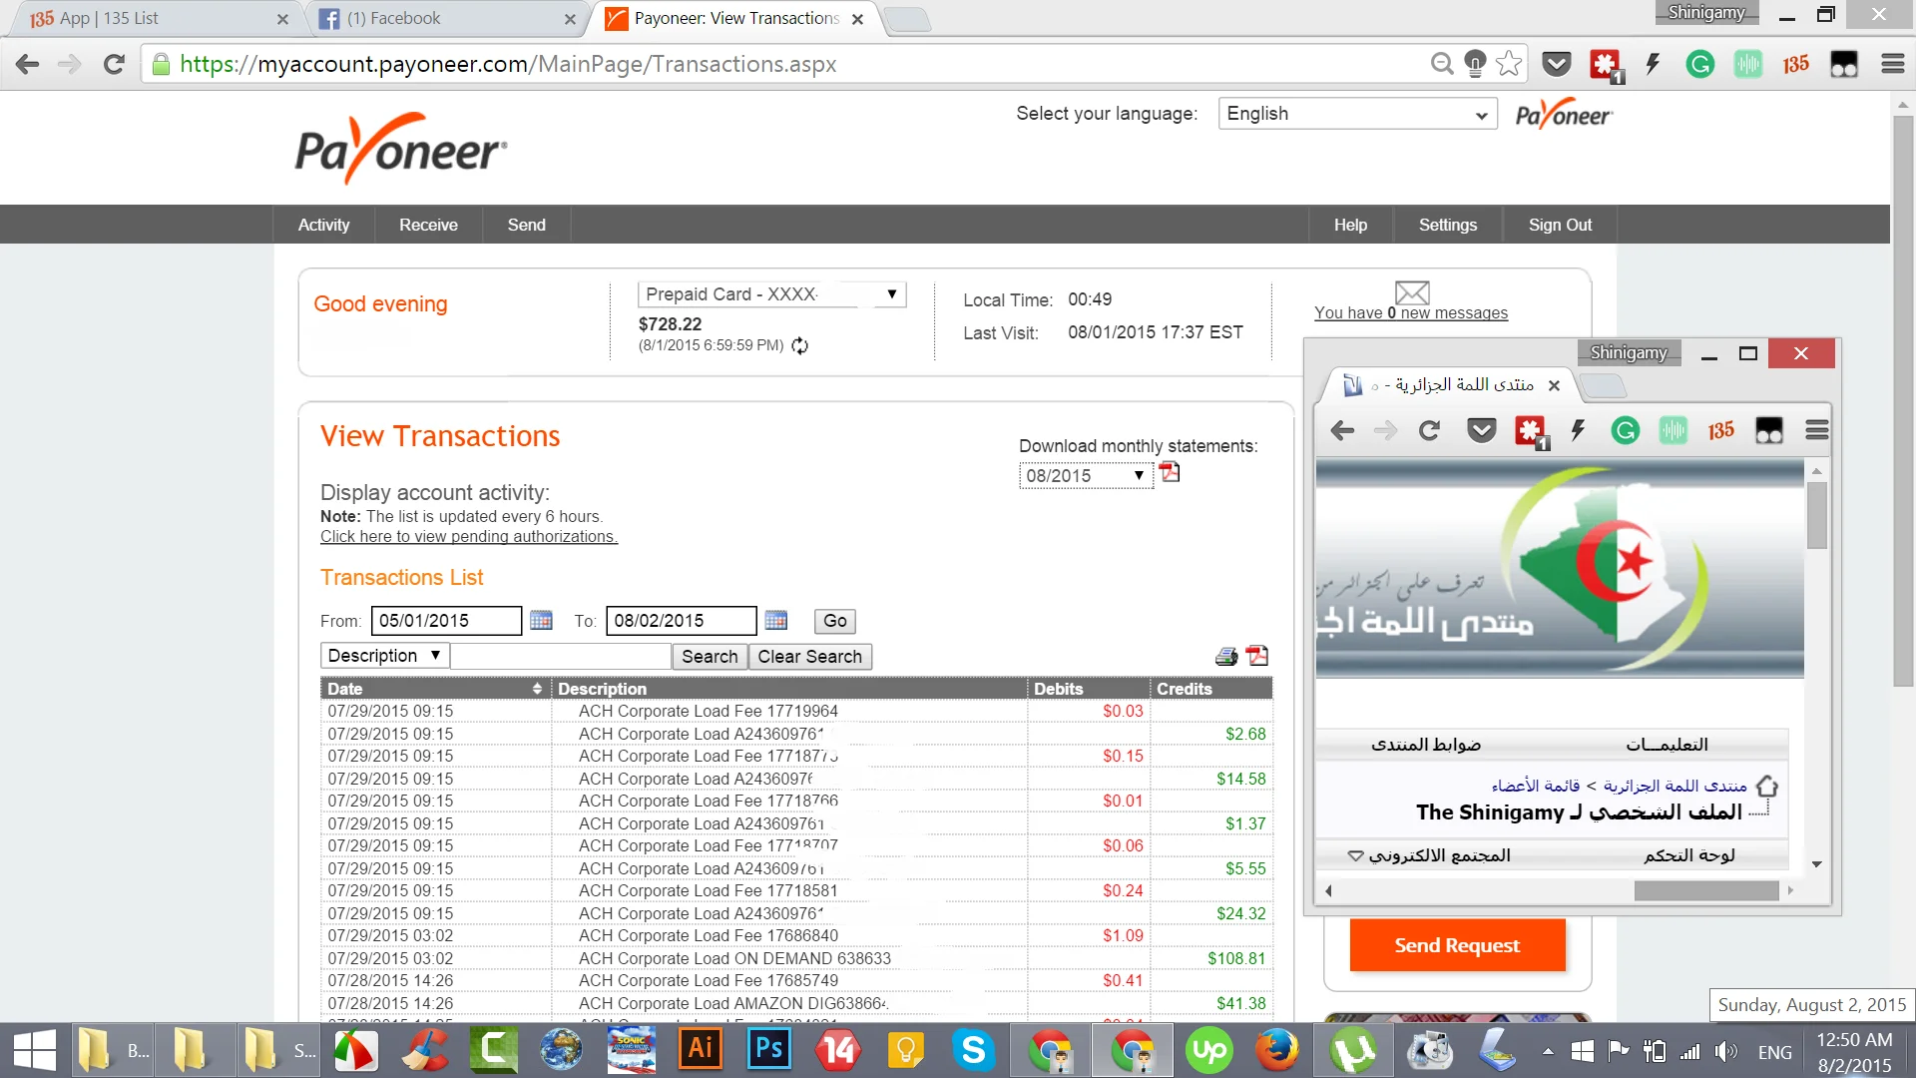Image resolution: width=1916 pixels, height=1078 pixels.
Task: Click the From date calendar icon
Action: click(x=541, y=621)
